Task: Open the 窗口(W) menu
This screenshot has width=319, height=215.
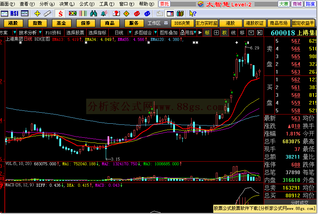Action: tap(127, 4)
